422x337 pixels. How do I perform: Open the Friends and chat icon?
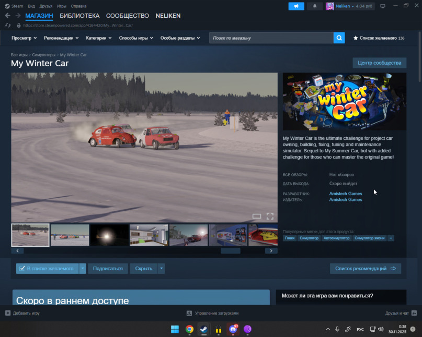[414, 313]
